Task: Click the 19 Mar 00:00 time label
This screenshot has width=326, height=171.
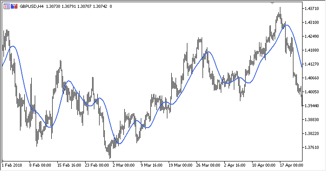Action: 180,165
